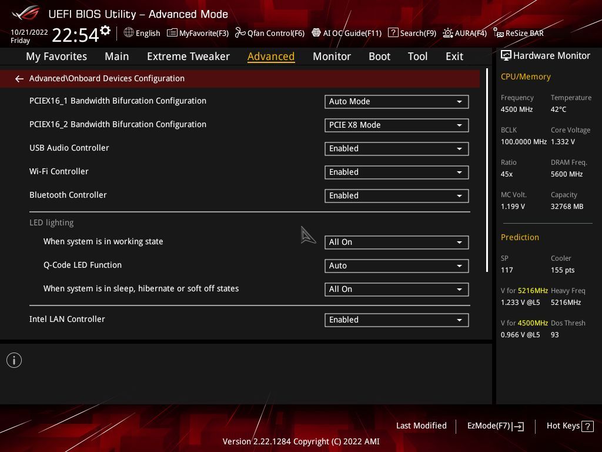Expand Bluetooth Controller dropdown
Screen dimensions: 602x452
(x=397, y=195)
